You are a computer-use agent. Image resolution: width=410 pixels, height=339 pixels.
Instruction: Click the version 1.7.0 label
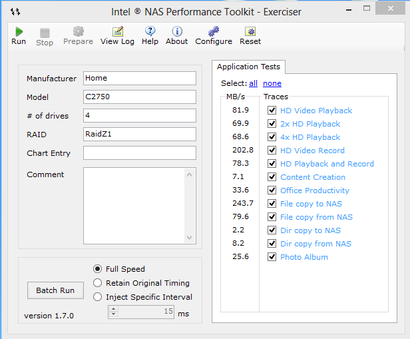49,316
